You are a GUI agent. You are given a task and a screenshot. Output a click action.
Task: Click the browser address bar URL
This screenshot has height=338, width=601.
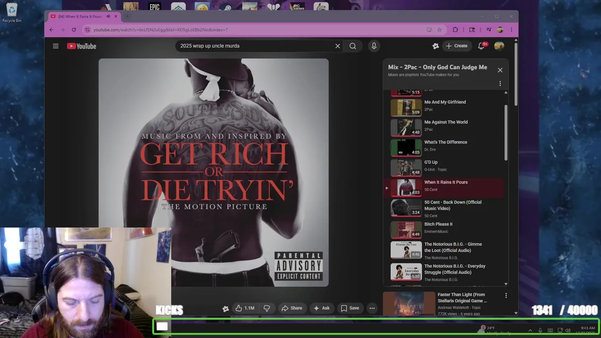pos(161,30)
